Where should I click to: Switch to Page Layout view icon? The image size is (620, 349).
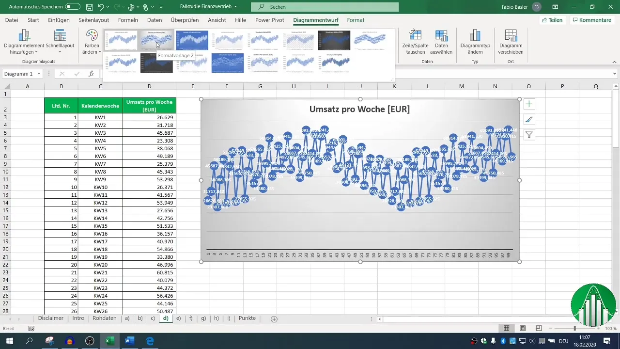coord(523,329)
